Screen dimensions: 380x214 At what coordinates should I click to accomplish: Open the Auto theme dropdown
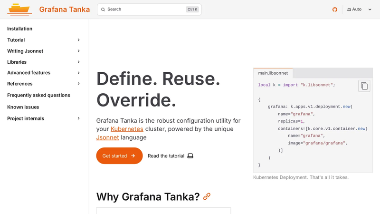coord(359,10)
